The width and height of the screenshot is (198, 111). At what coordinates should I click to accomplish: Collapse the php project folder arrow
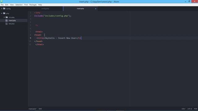2,13
